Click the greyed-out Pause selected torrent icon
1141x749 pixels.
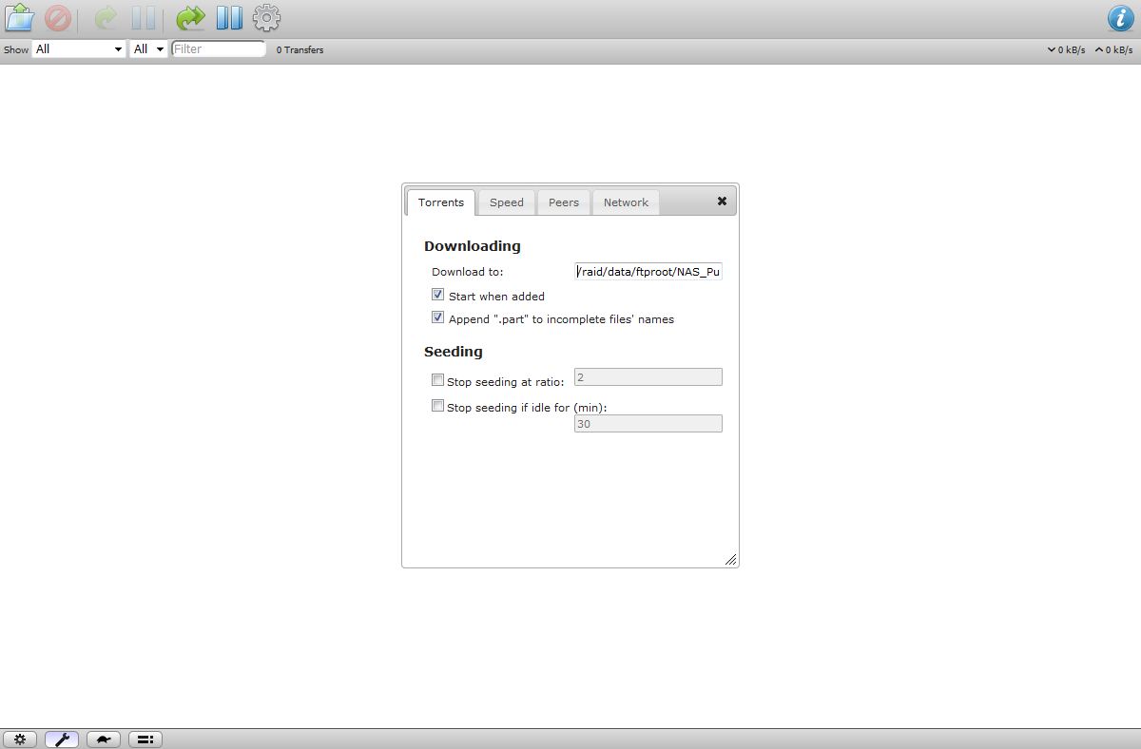(144, 18)
